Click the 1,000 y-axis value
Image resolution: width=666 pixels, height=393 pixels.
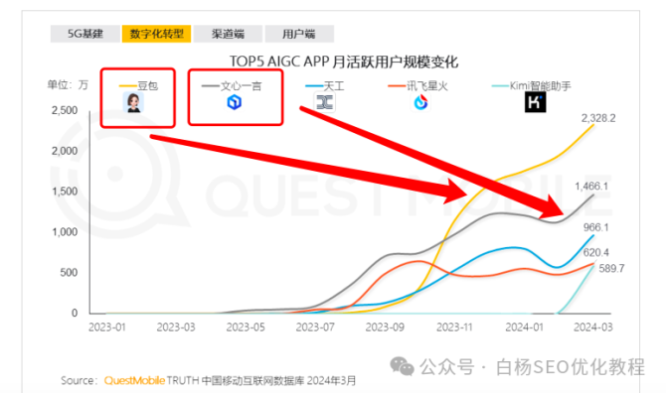pos(65,232)
